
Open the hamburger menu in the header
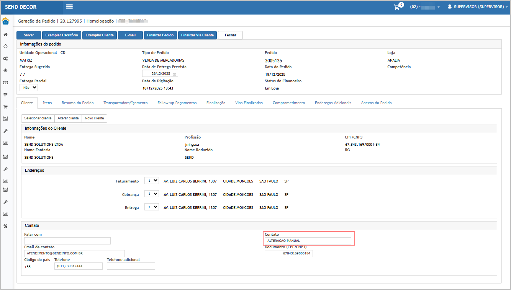[69, 7]
